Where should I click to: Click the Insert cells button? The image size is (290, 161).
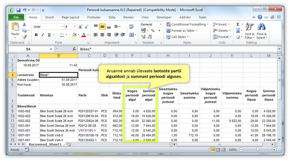pyautogui.click(x=221, y=24)
